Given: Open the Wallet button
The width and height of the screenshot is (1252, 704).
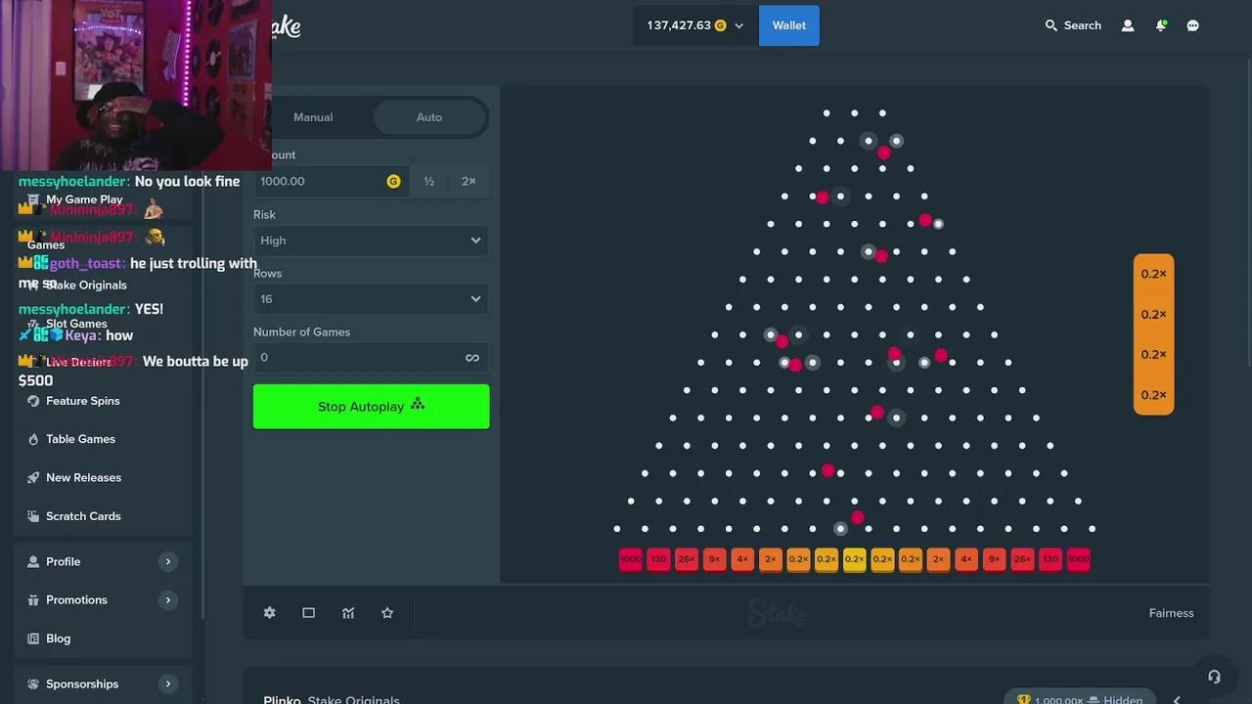Looking at the screenshot, I should (x=789, y=25).
